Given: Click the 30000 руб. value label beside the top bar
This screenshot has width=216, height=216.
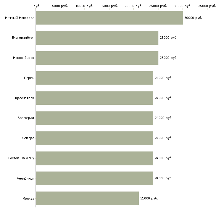Looking at the screenshot, I should [x=193, y=18].
